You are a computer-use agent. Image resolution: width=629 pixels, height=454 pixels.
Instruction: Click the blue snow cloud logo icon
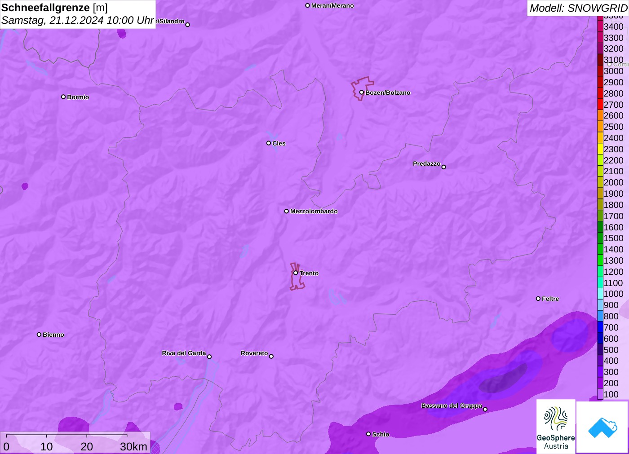(602, 428)
